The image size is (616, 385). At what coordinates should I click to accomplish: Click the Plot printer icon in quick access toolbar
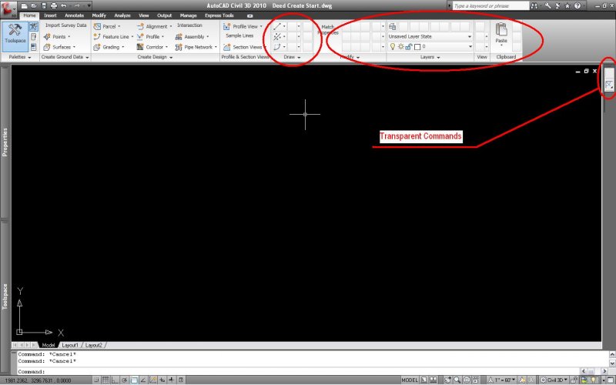point(54,6)
